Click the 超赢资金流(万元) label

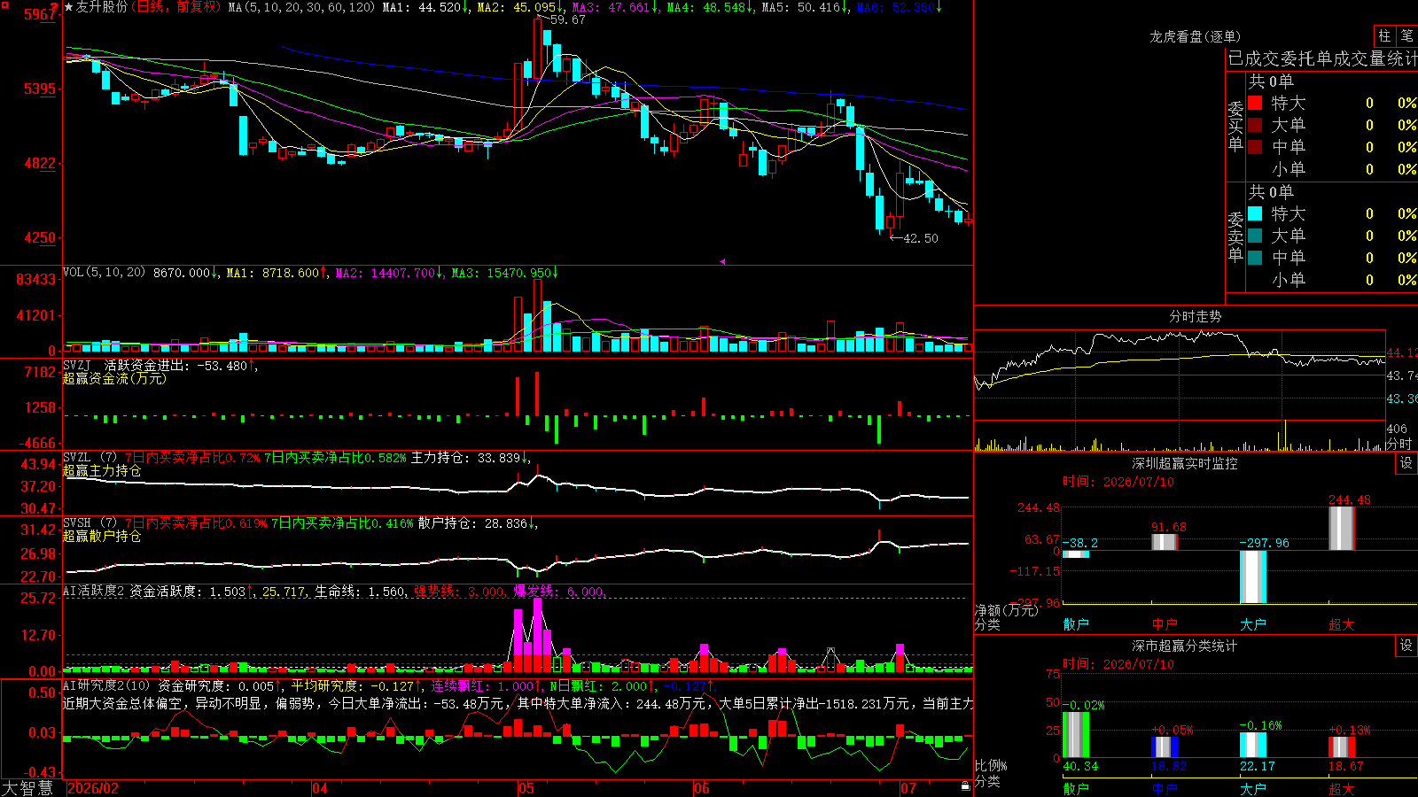click(114, 378)
